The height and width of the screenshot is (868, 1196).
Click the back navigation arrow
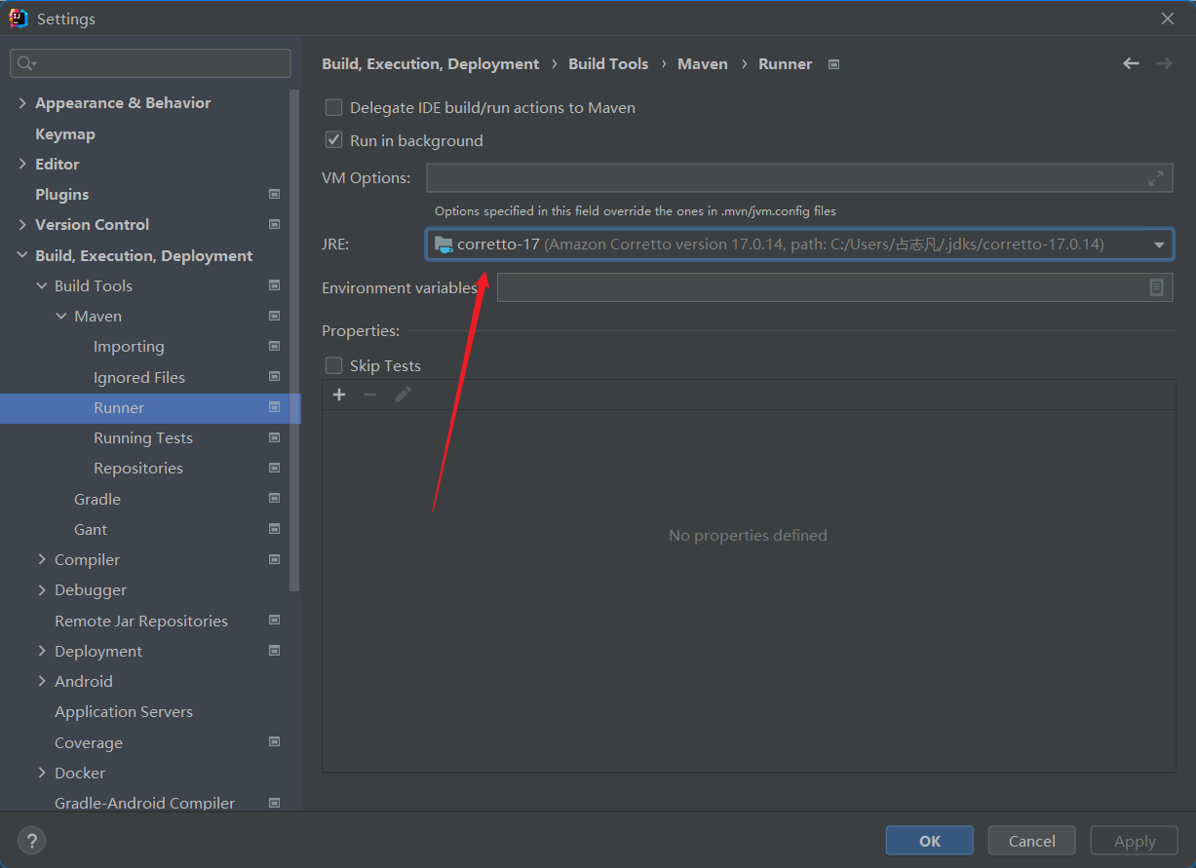(x=1131, y=63)
